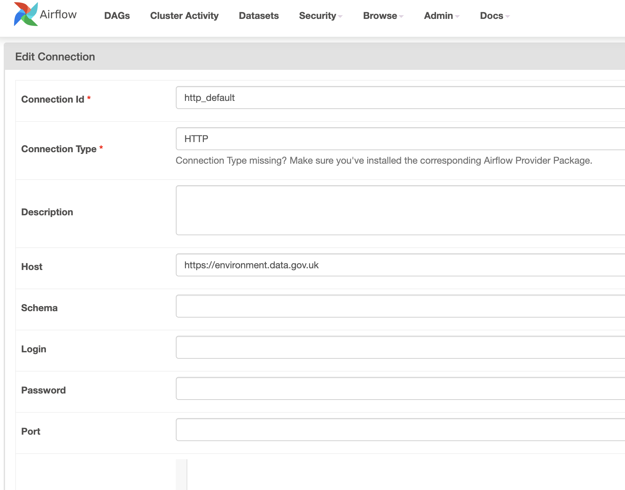Open the DAGs page
Screen dimensions: 625x490
[x=117, y=16]
